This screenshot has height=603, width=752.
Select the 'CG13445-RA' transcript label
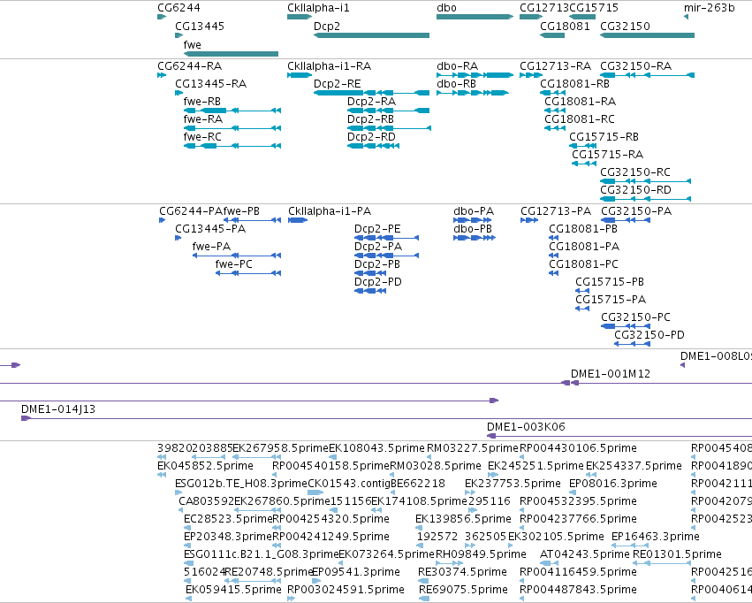click(210, 84)
